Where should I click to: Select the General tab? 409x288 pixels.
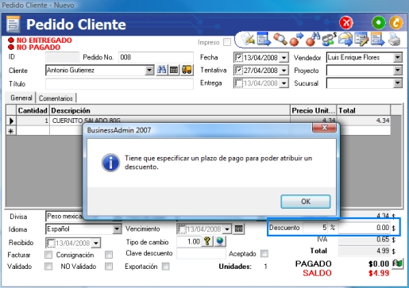21,98
